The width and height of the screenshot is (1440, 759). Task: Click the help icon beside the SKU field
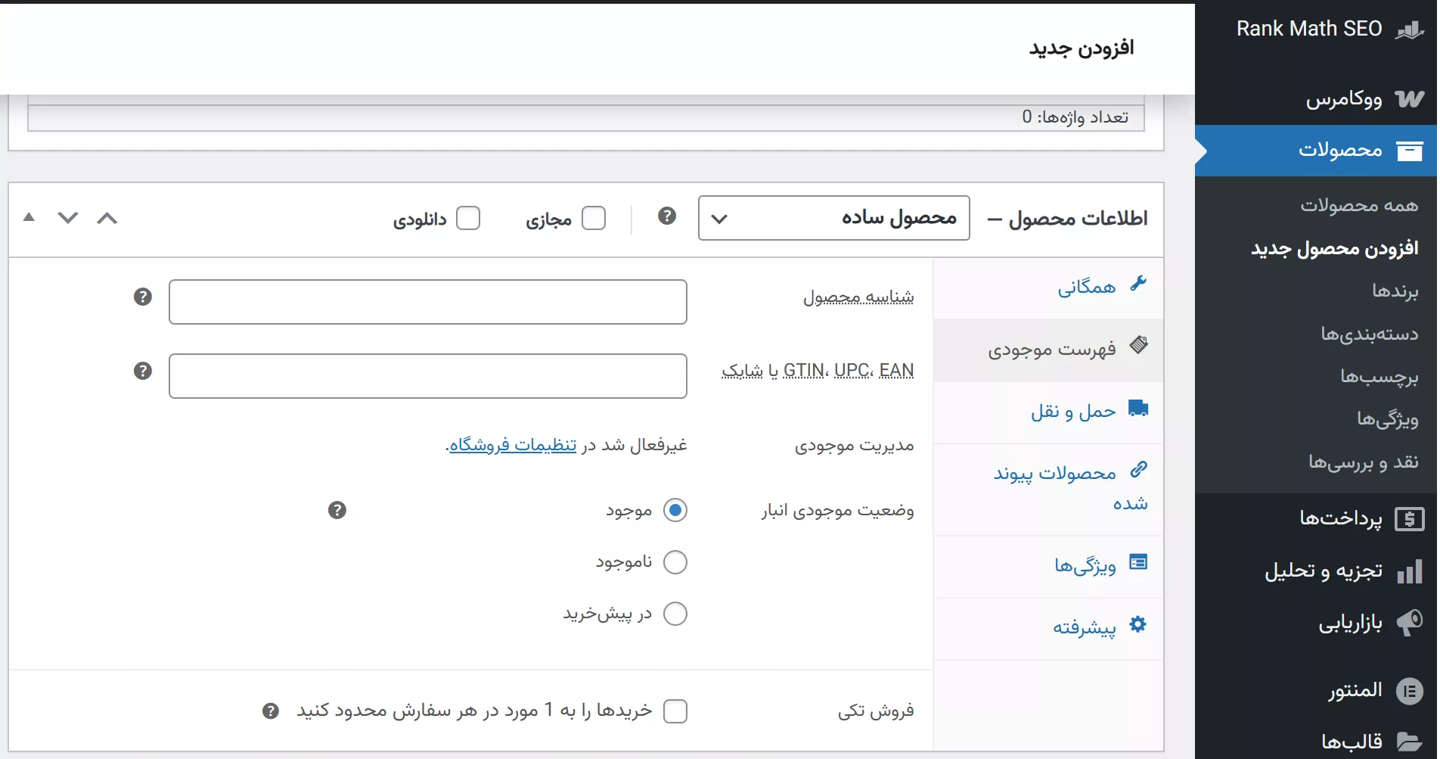143,297
